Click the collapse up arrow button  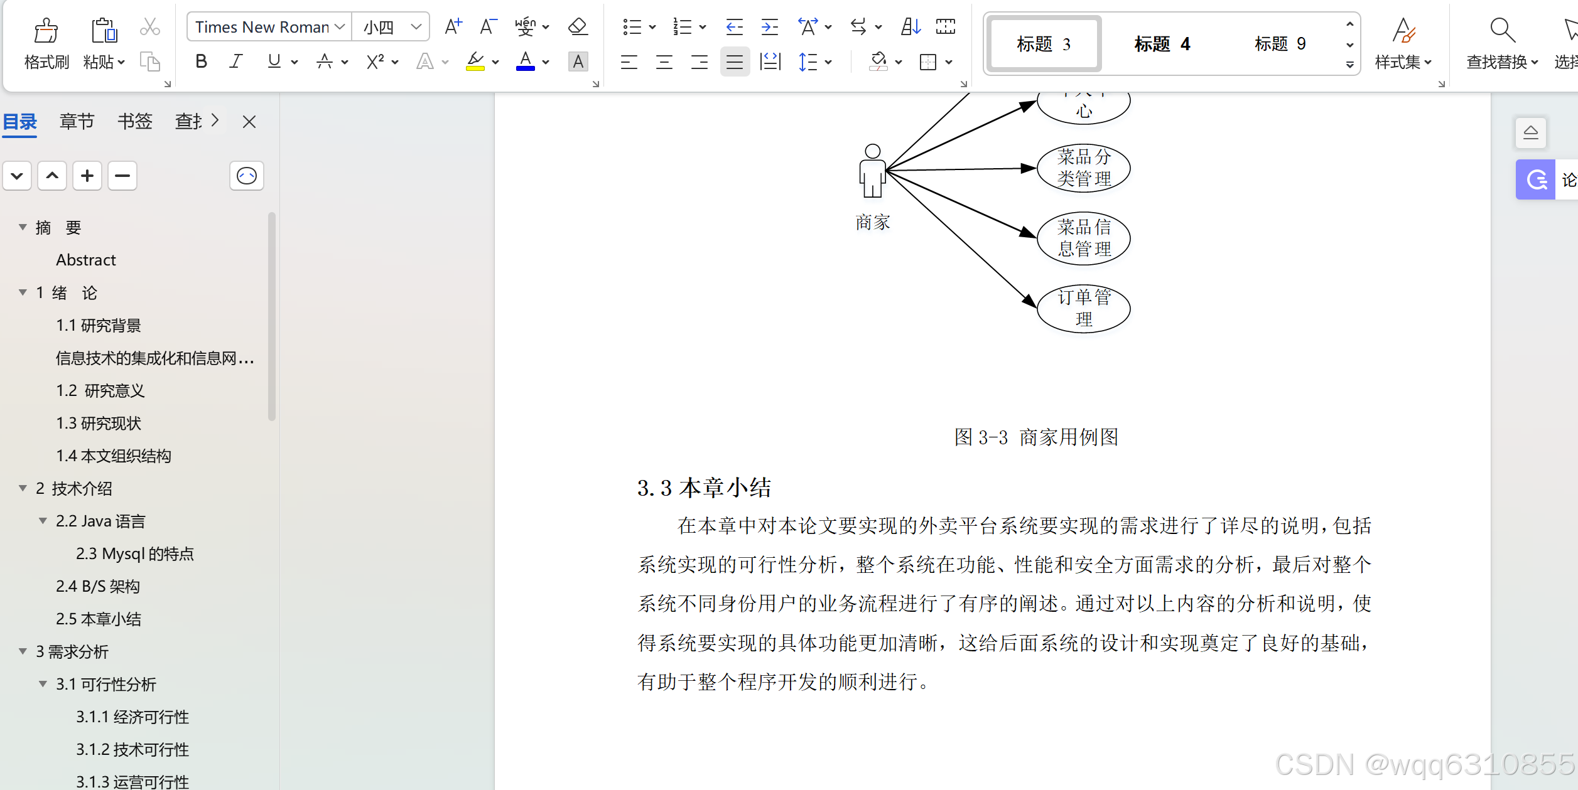point(52,176)
